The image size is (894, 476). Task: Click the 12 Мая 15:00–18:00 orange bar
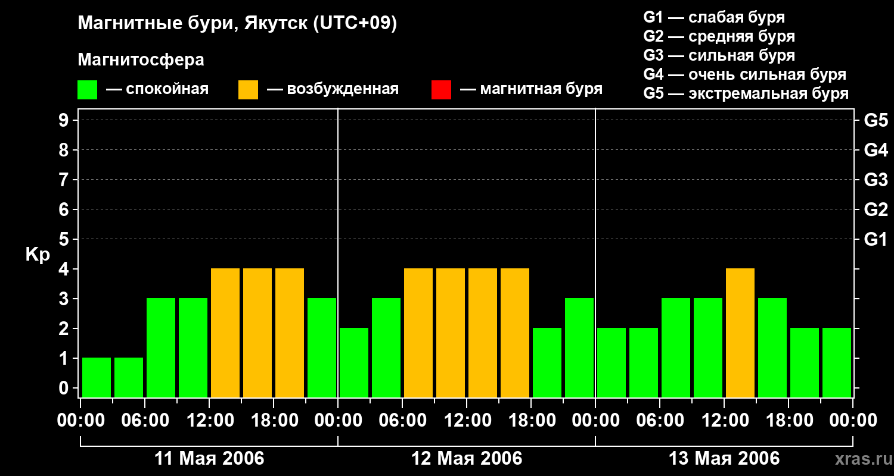[515, 333]
